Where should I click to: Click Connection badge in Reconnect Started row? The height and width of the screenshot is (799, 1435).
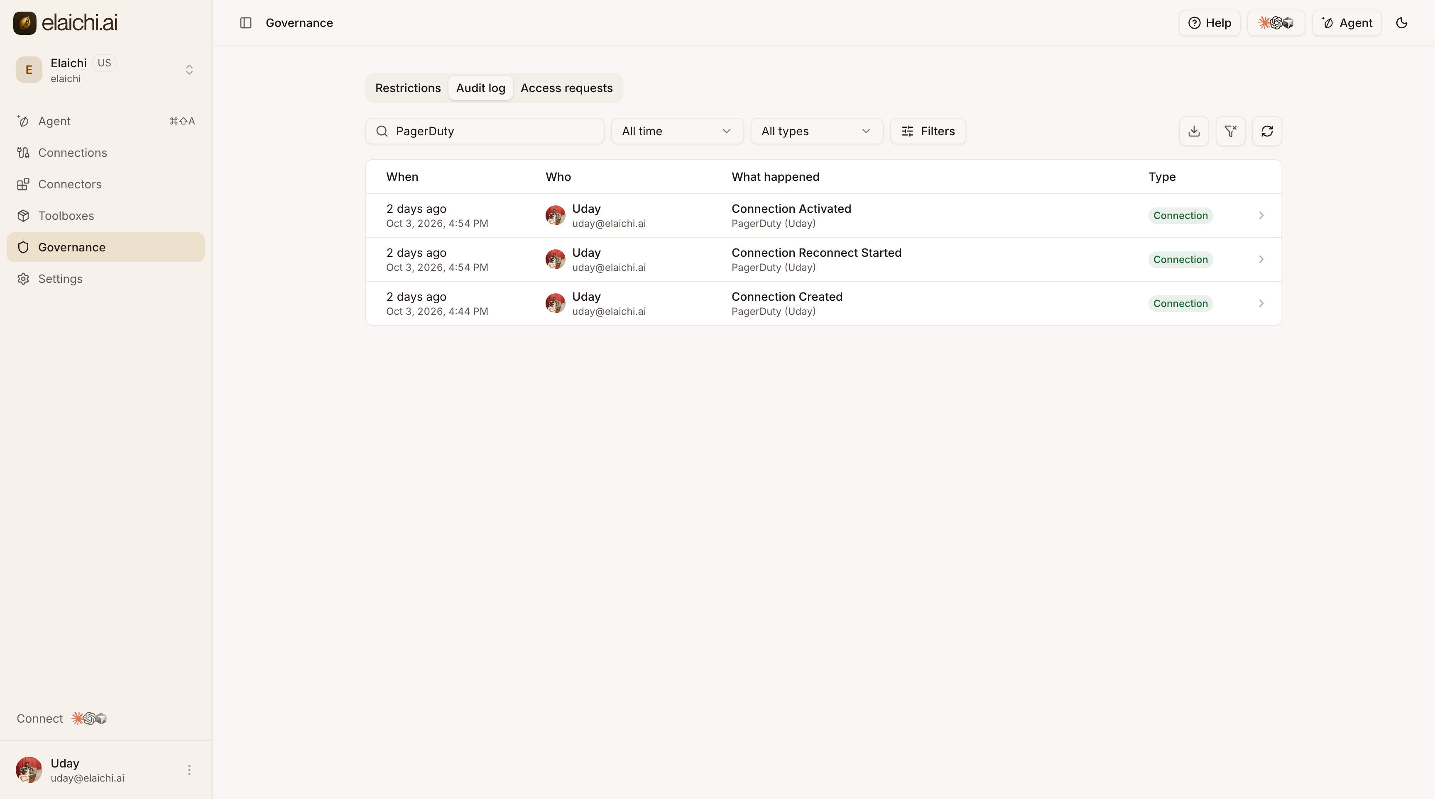pos(1180,259)
